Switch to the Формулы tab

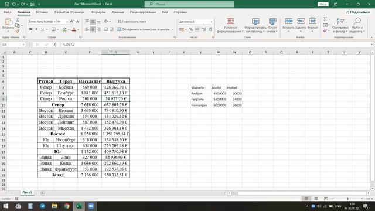[98, 12]
